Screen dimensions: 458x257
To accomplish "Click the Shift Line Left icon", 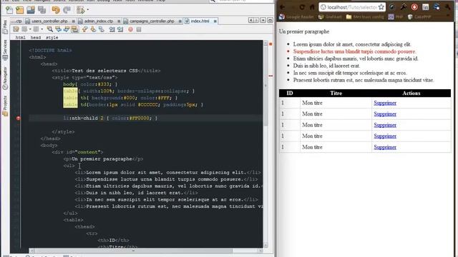I will pos(112,29).
